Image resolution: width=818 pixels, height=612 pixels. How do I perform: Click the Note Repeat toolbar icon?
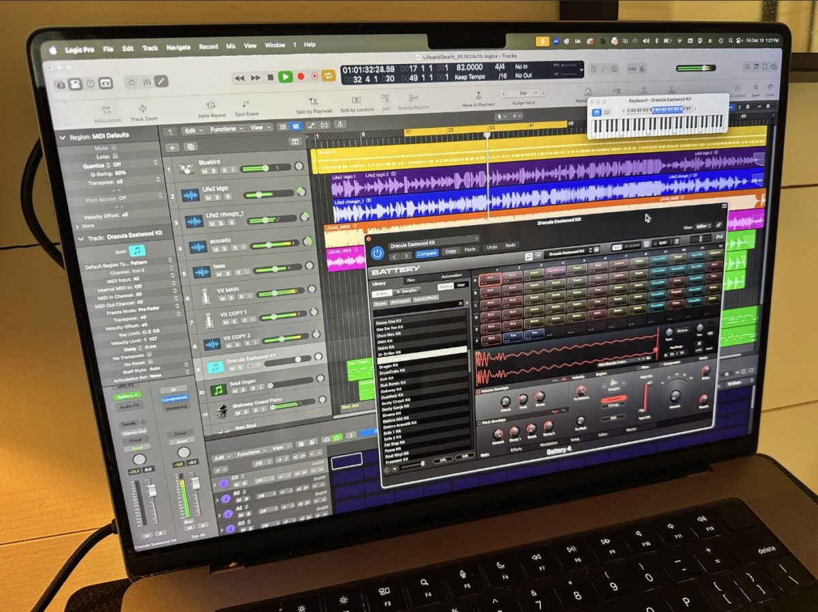(212, 106)
